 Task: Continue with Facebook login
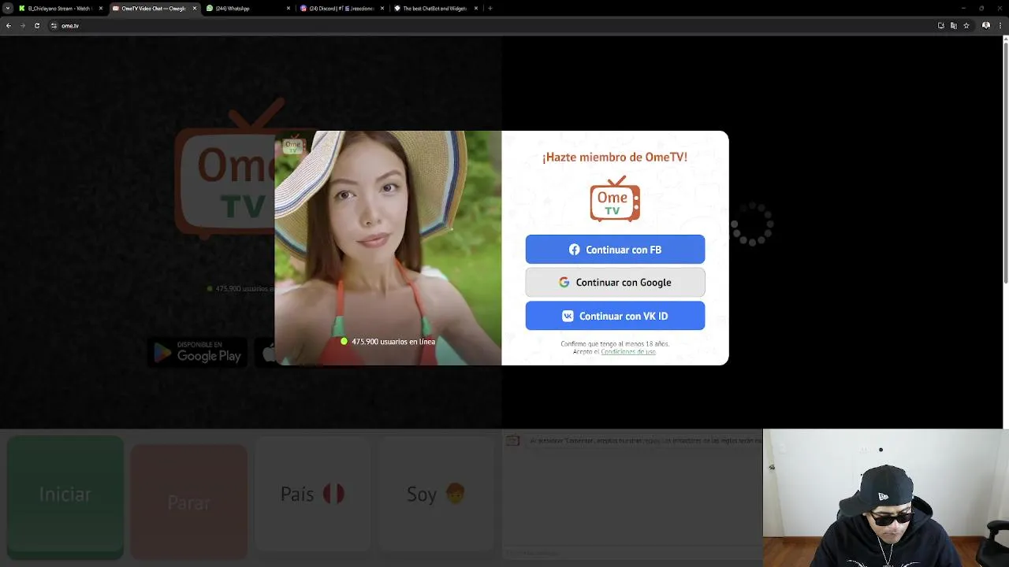[x=615, y=250]
